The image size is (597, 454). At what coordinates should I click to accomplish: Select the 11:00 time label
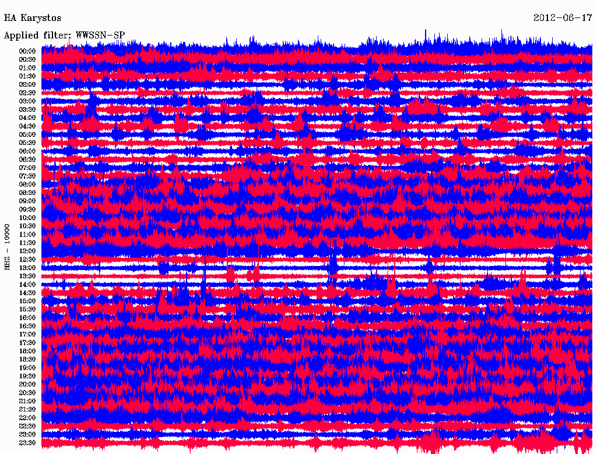(x=27, y=234)
